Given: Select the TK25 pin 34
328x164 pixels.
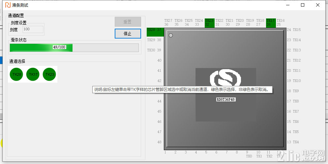Looking at the screenshot, I should 189,23.
